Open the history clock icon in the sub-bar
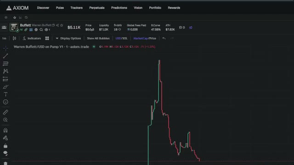 [26, 17]
